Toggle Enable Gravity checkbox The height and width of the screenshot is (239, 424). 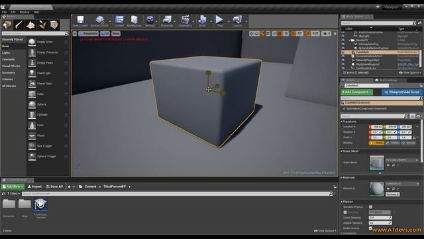370,228
